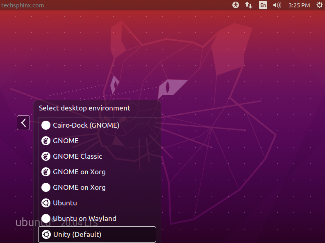Open the En keyboard layout indicator
The width and height of the screenshot is (325, 243).
tap(263, 5)
